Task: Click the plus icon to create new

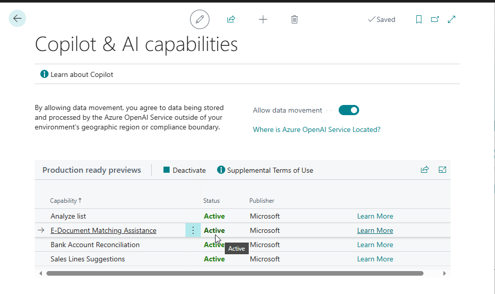Action: coord(263,19)
